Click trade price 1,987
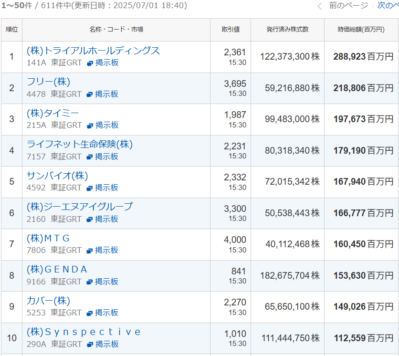Image resolution: width=399 pixels, height=356 pixels. click(235, 115)
